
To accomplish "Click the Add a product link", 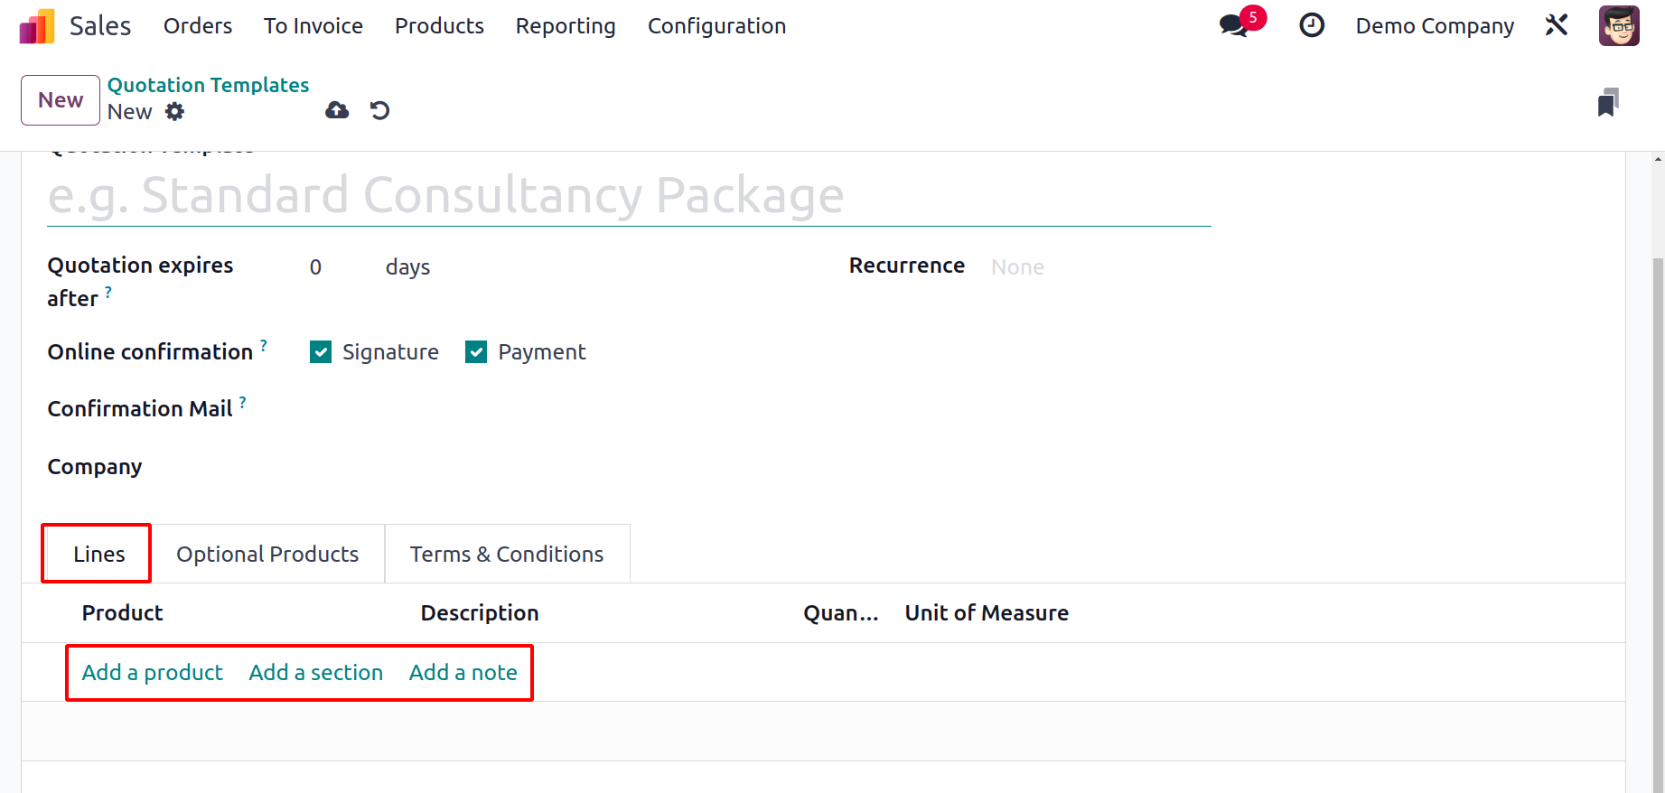I will pyautogui.click(x=153, y=673).
